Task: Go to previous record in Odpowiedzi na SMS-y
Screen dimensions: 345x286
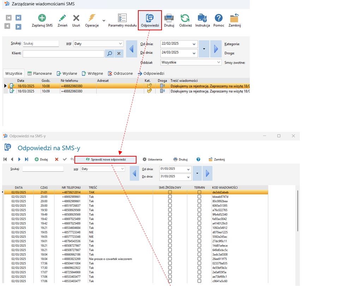Action: point(12,159)
